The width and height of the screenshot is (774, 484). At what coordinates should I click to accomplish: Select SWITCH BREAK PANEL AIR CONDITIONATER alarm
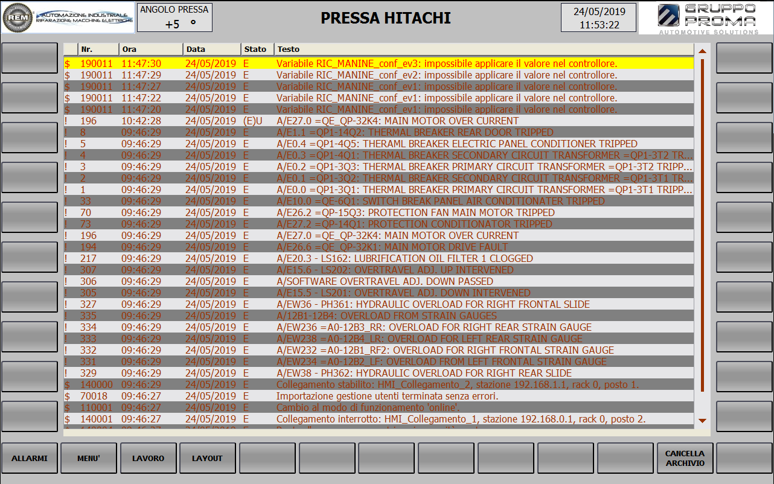[x=379, y=202]
